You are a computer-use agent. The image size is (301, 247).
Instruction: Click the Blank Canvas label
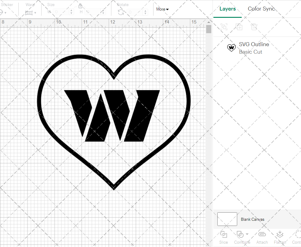[x=253, y=219]
